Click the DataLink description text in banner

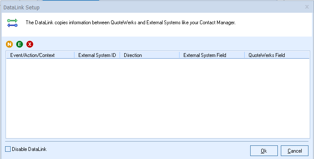coord(131,23)
